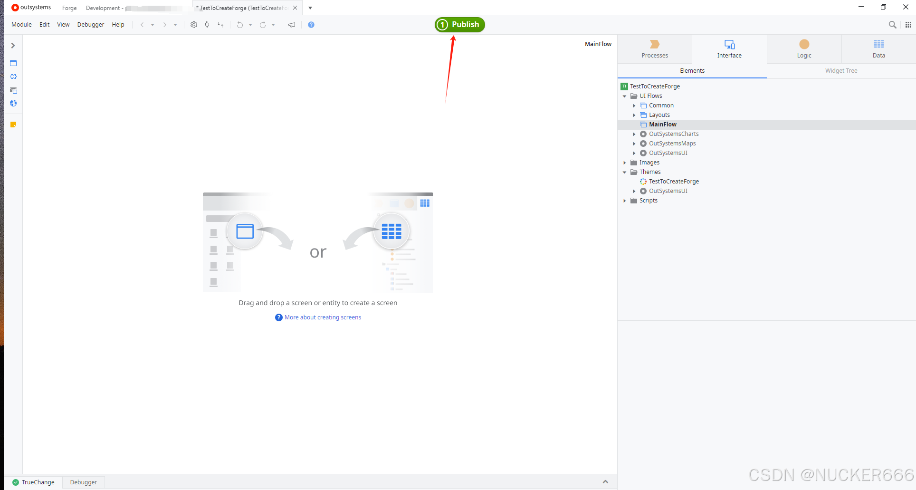Click the blue help question mark icon
916x490 pixels.
point(311,25)
